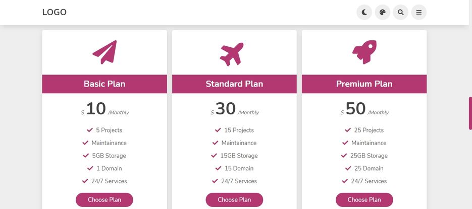Click the page scrollbar thumb
Screen dimensions: 472x209
point(470,113)
